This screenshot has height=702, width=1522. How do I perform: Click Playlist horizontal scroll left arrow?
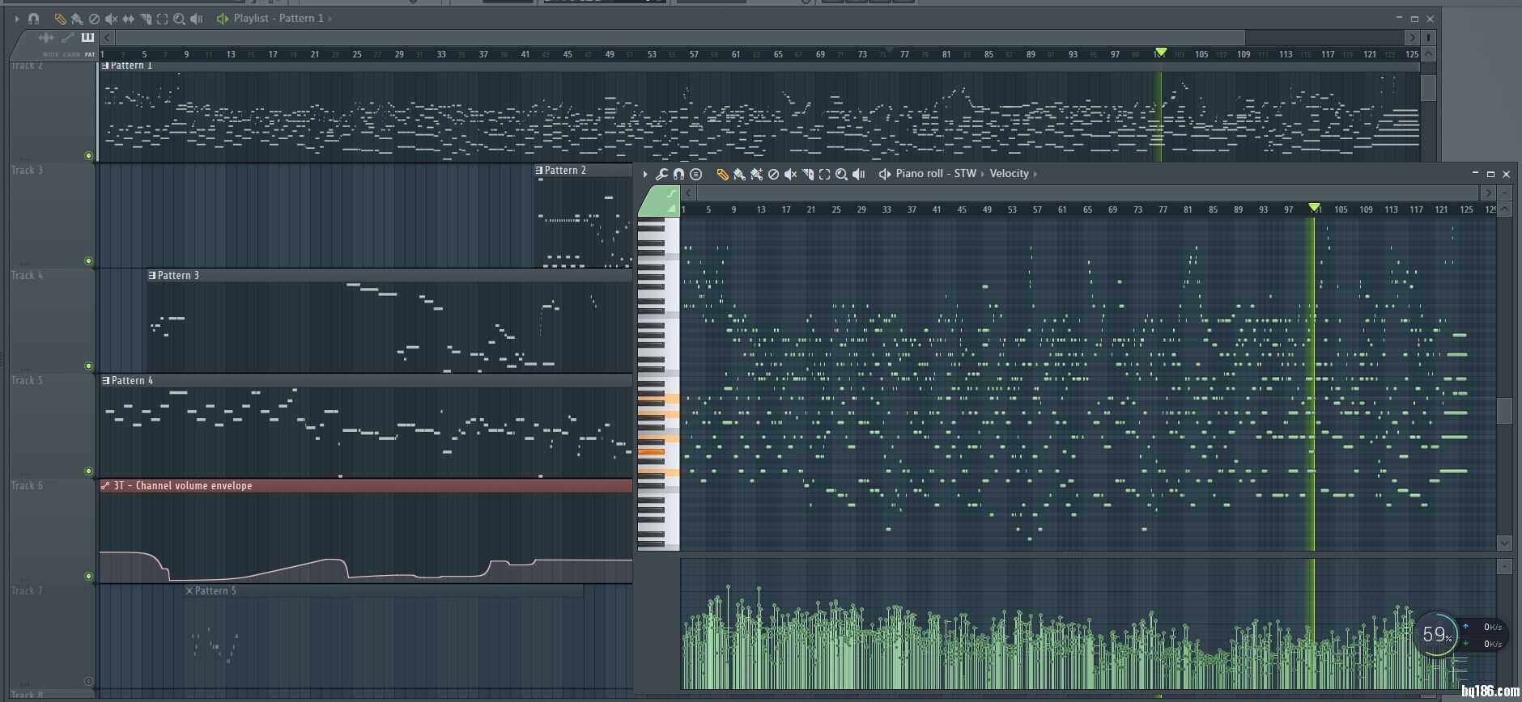pyautogui.click(x=107, y=37)
